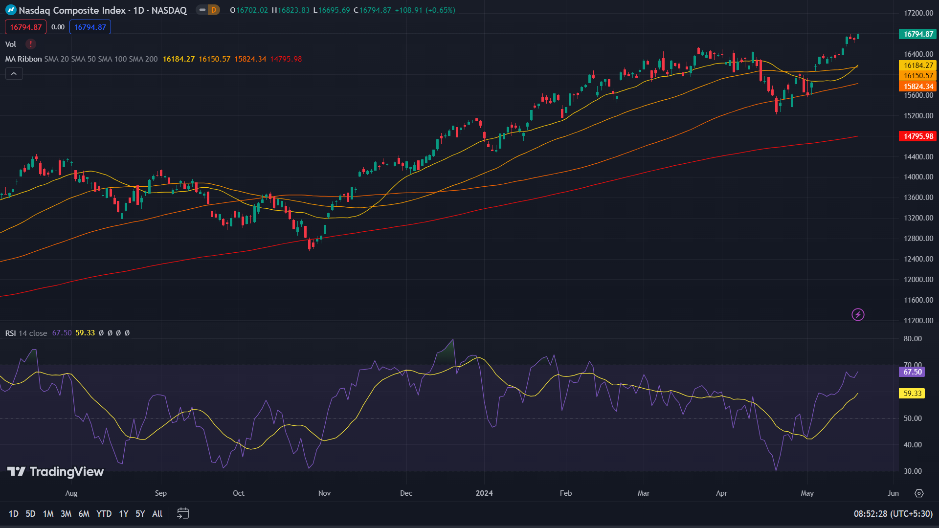Screen dimensions: 939x528
Task: Select the 1M time range
Action: coord(48,514)
